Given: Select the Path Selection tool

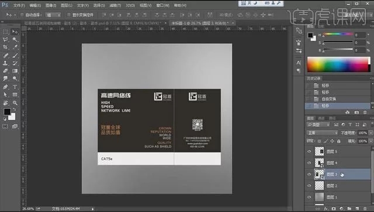Looking at the screenshot, I should click(5, 95).
